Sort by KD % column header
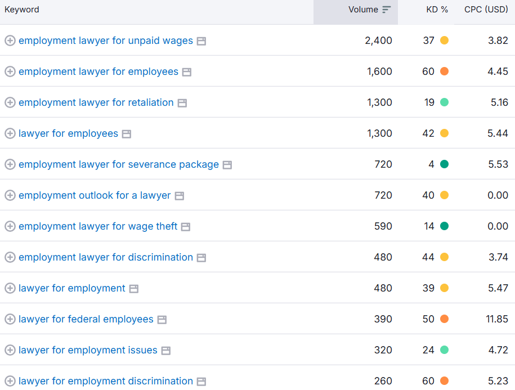The width and height of the screenshot is (515, 390). (437, 10)
